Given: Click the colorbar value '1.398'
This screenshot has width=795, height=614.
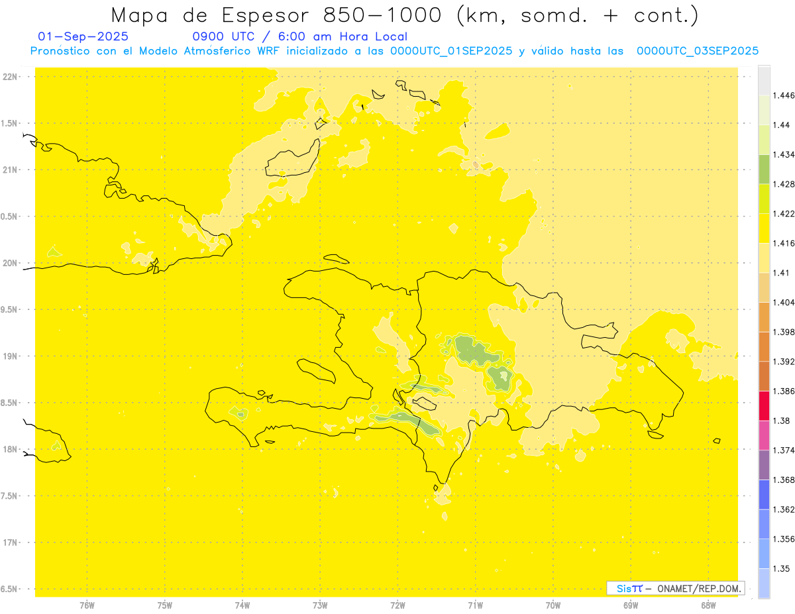Looking at the screenshot, I should 785,332.
